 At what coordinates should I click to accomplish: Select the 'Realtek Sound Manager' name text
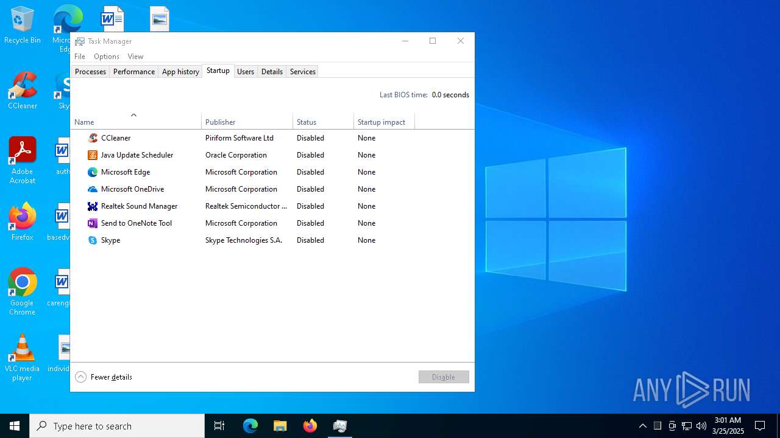coord(139,206)
